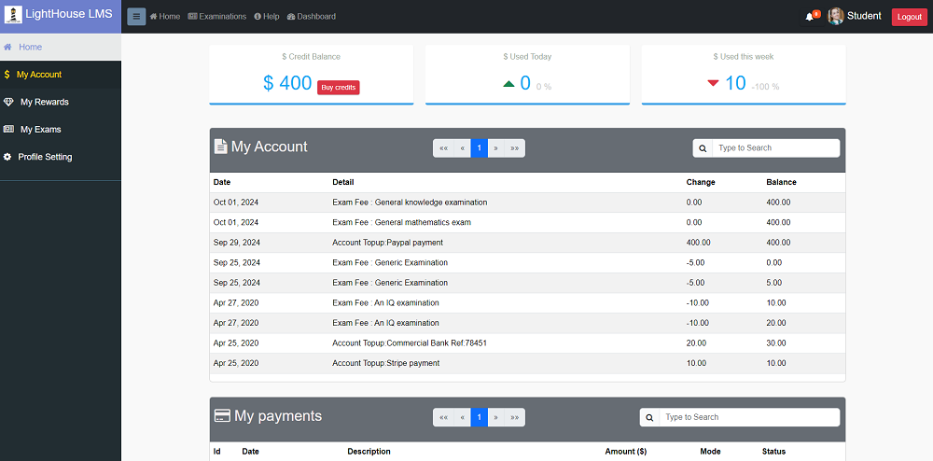Open the notifications bell icon
Image resolution: width=933 pixels, height=461 pixels.
(810, 17)
